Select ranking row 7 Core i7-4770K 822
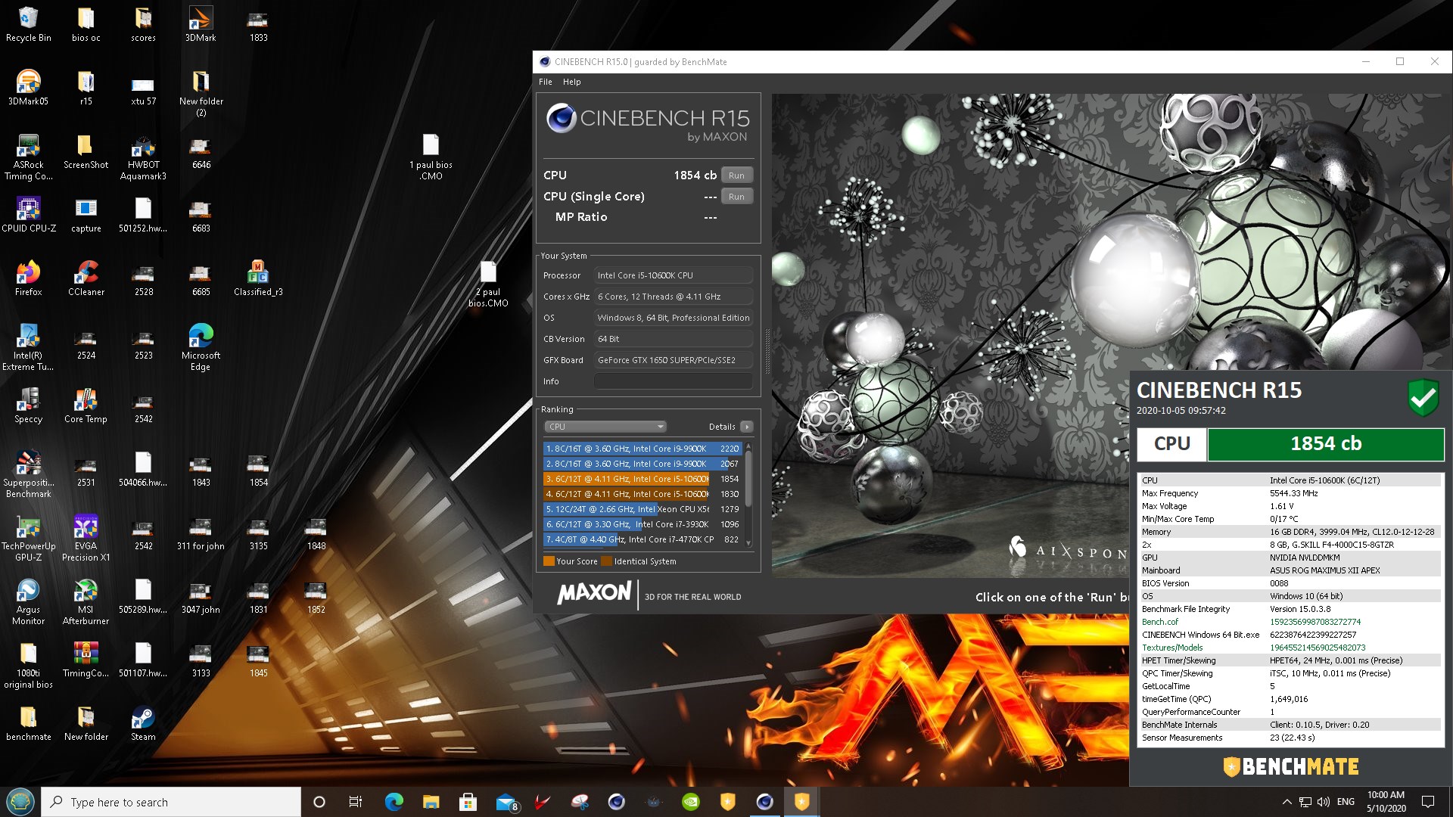Viewport: 1453px width, 817px height. 642,539
